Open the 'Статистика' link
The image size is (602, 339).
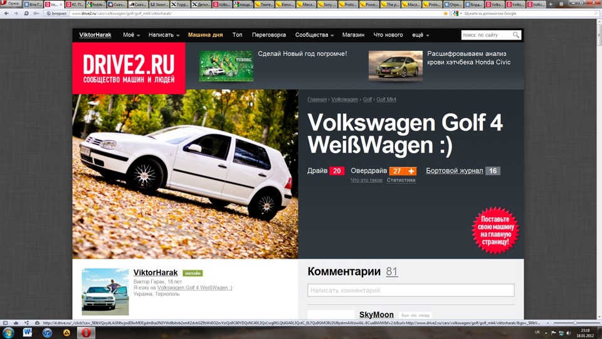click(x=401, y=180)
